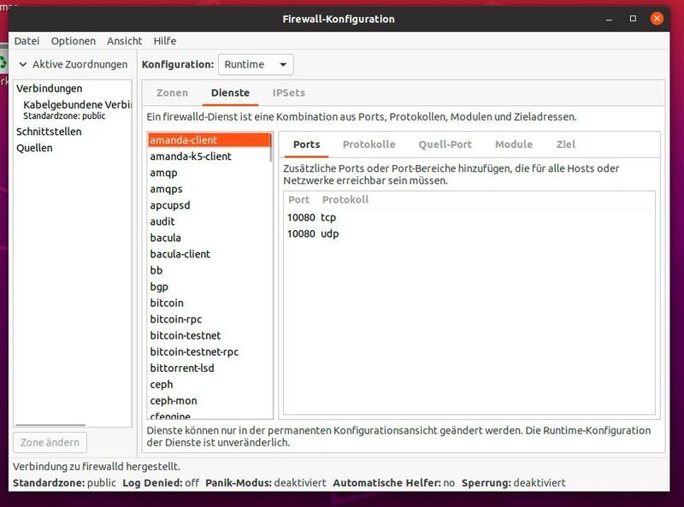The image size is (684, 507).
Task: Click the services list vertical scrollbar
Action: pos(271,147)
